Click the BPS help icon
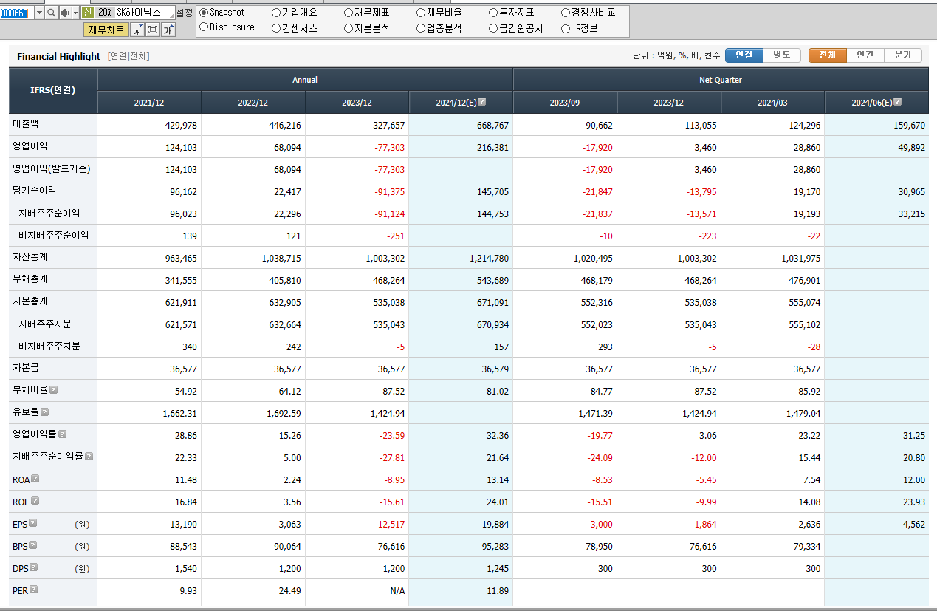This screenshot has width=937, height=611. tap(32, 545)
